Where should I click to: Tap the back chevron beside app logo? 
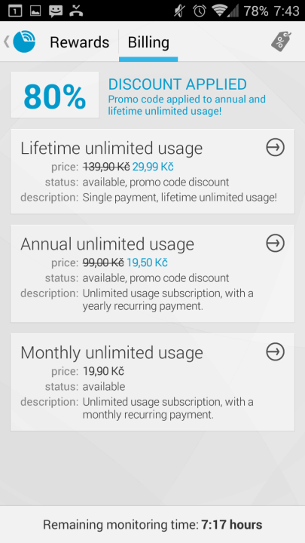tap(6, 42)
